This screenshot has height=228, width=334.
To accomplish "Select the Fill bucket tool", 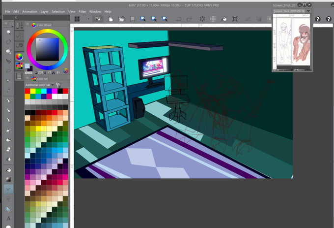I will [8, 170].
